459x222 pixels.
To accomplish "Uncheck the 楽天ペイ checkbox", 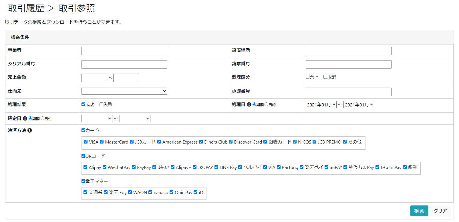I will coord(301,167).
